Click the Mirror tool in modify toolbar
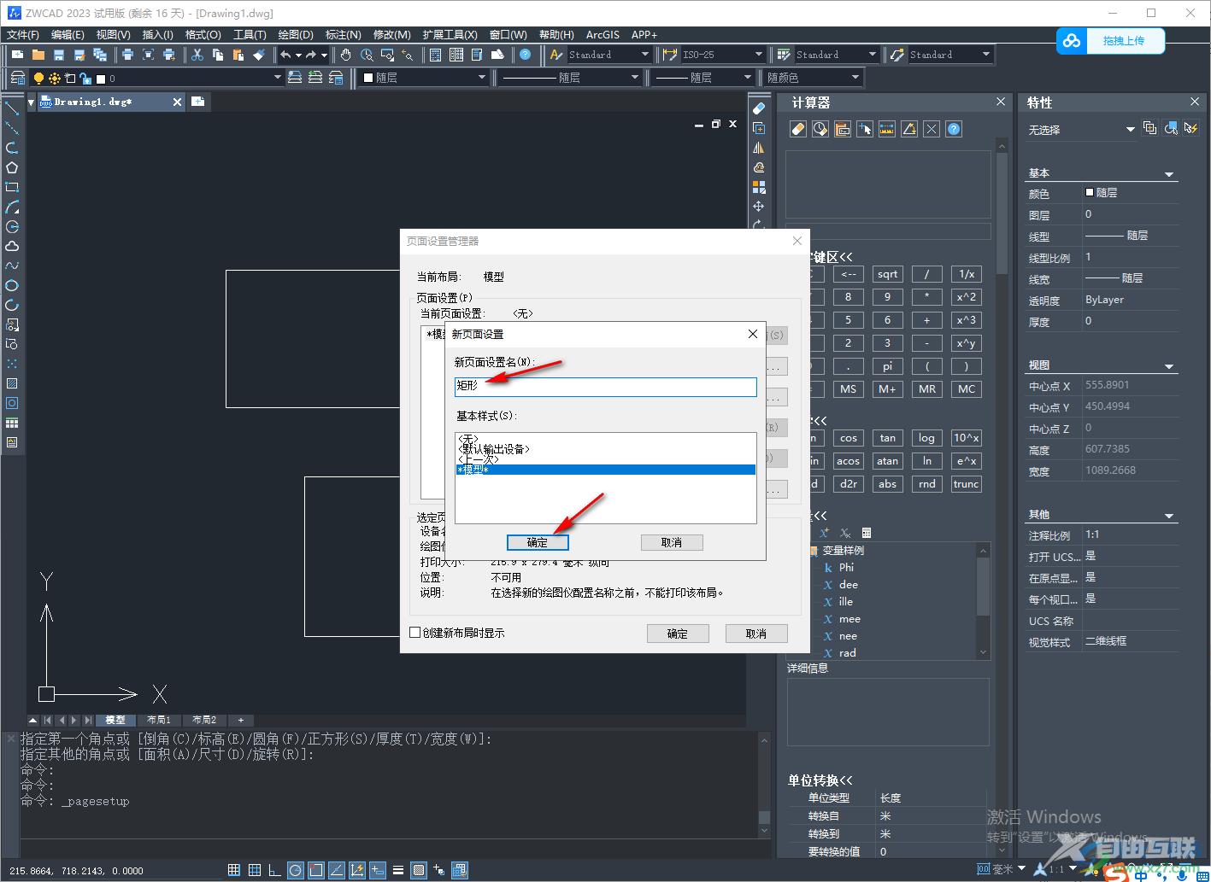 tap(759, 148)
